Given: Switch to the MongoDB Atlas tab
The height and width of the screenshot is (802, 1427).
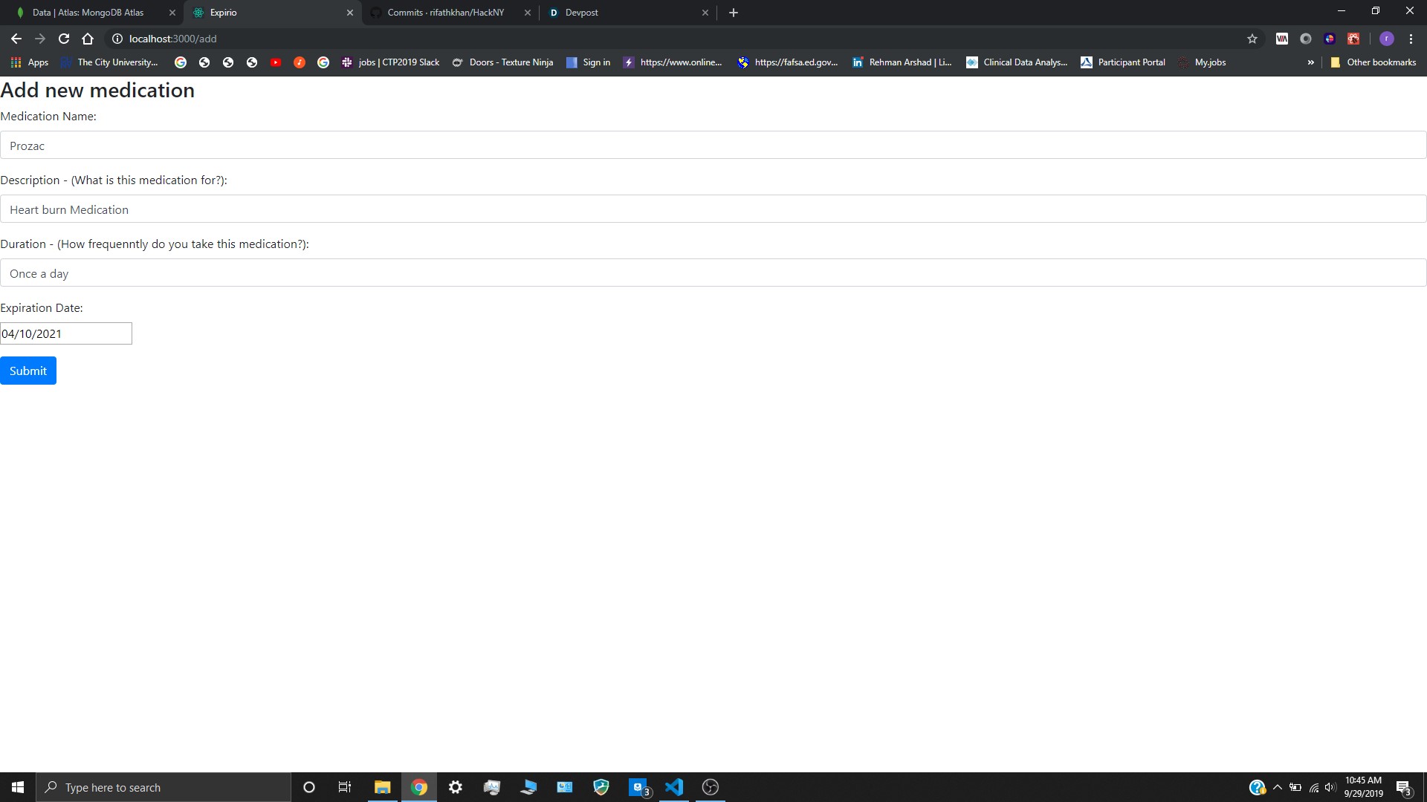Looking at the screenshot, I should click(88, 13).
